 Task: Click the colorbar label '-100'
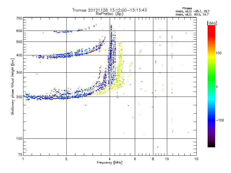220,120
